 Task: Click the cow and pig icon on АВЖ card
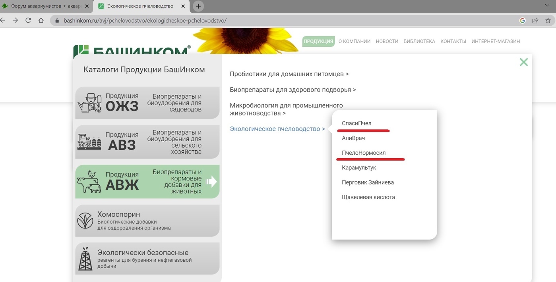(89, 182)
